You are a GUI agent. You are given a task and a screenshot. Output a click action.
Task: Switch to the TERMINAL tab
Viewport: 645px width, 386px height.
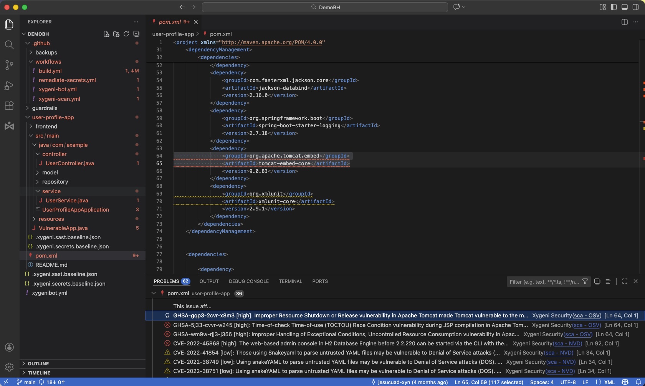[x=291, y=281]
